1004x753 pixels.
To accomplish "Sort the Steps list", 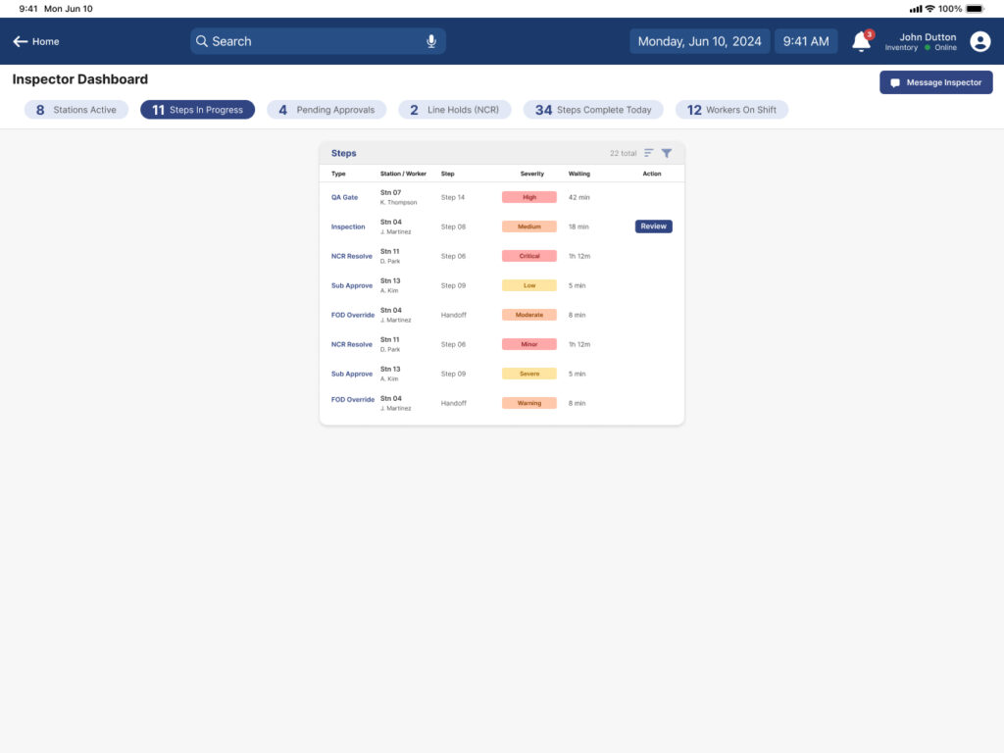I will click(649, 153).
